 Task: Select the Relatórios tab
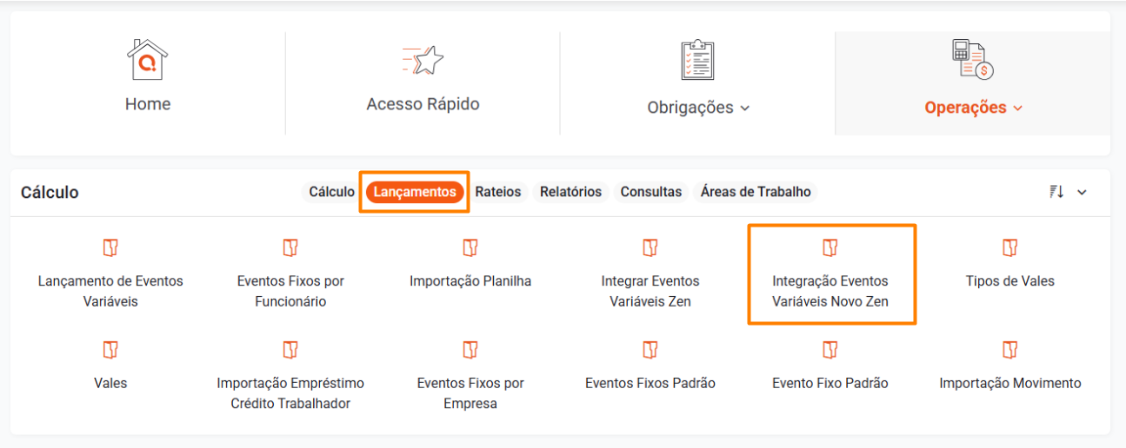click(x=570, y=192)
